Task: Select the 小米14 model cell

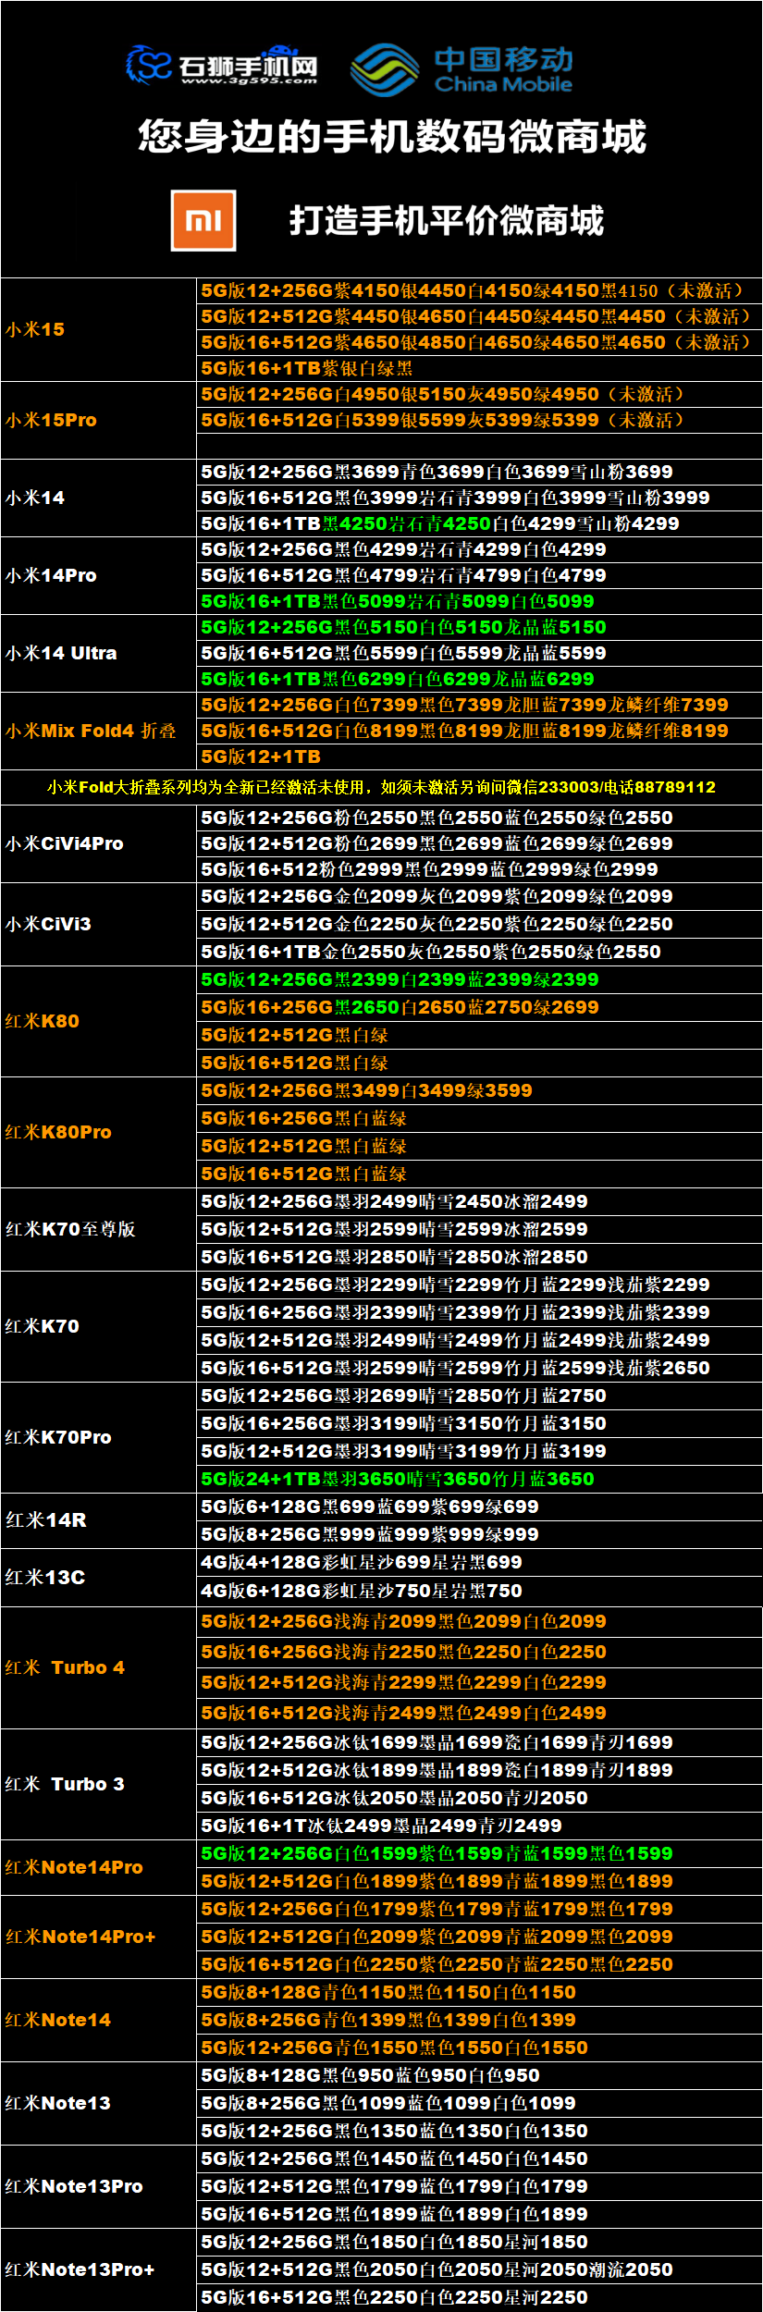Action: [x=99, y=498]
